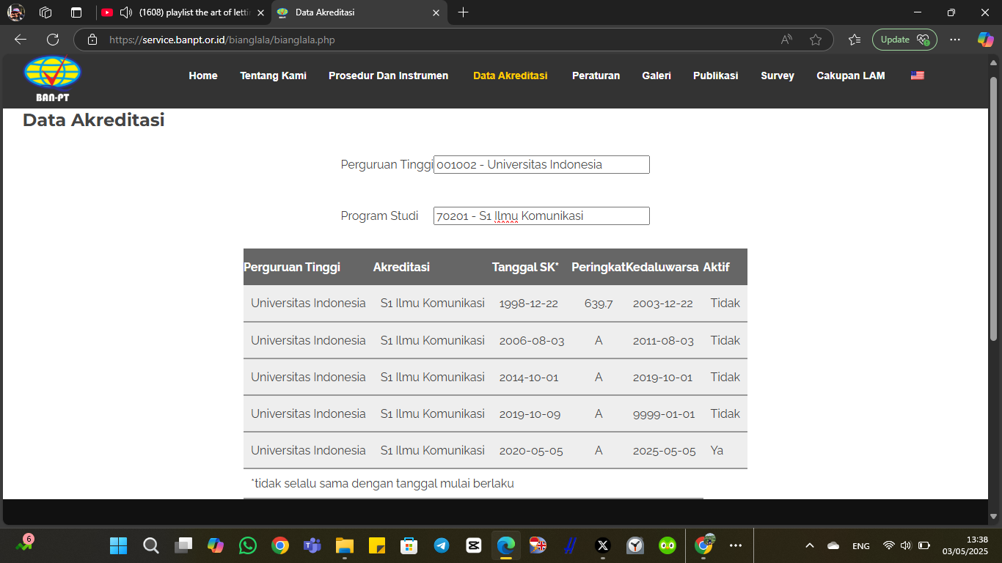Click the Data Akreditasi page heading
Screen dimensions: 1002x563
[x=94, y=120]
